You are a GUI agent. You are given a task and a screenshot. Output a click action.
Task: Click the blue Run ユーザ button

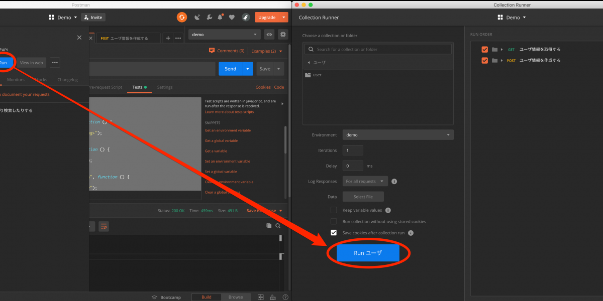pos(368,253)
